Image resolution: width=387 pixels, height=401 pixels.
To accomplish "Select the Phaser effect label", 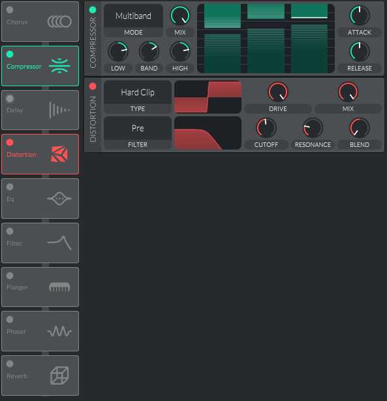I will coord(16,331).
